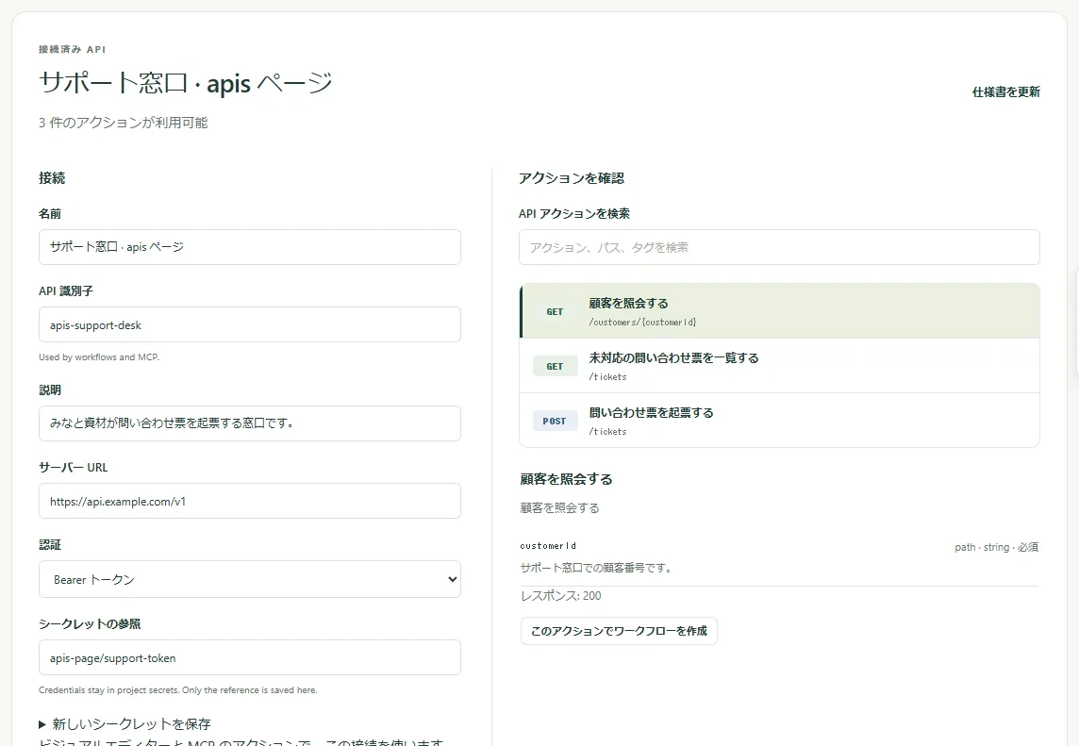Image resolution: width=1079 pixels, height=746 pixels.
Task: Click the 'Used by workflows and MCP.' hint
Action: [x=99, y=357]
